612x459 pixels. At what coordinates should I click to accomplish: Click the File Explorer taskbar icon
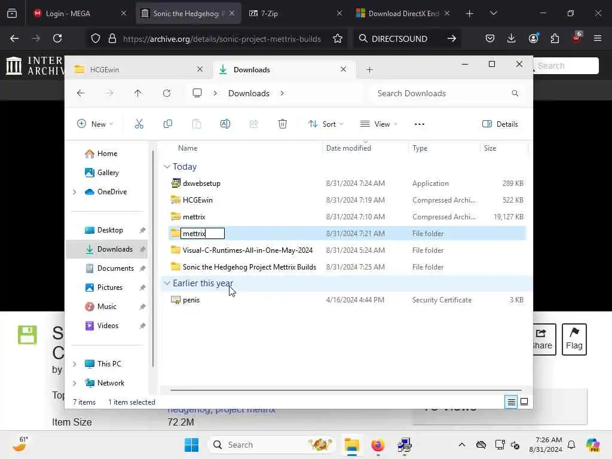(x=351, y=445)
